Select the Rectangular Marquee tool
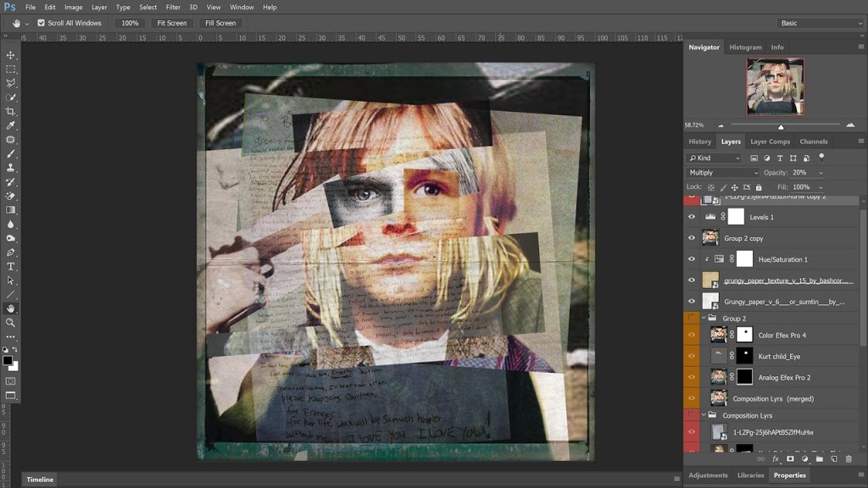 [10, 69]
